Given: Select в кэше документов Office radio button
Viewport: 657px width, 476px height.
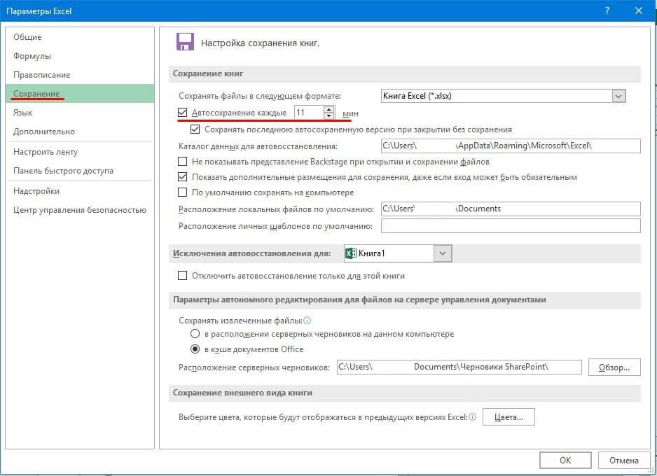Looking at the screenshot, I should tap(195, 349).
